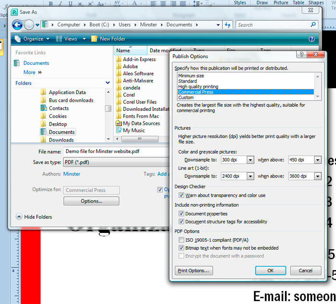Viewport: 336px width, 304px height.
Task: Click the Publish Options help question mark
Action: coord(300,56)
